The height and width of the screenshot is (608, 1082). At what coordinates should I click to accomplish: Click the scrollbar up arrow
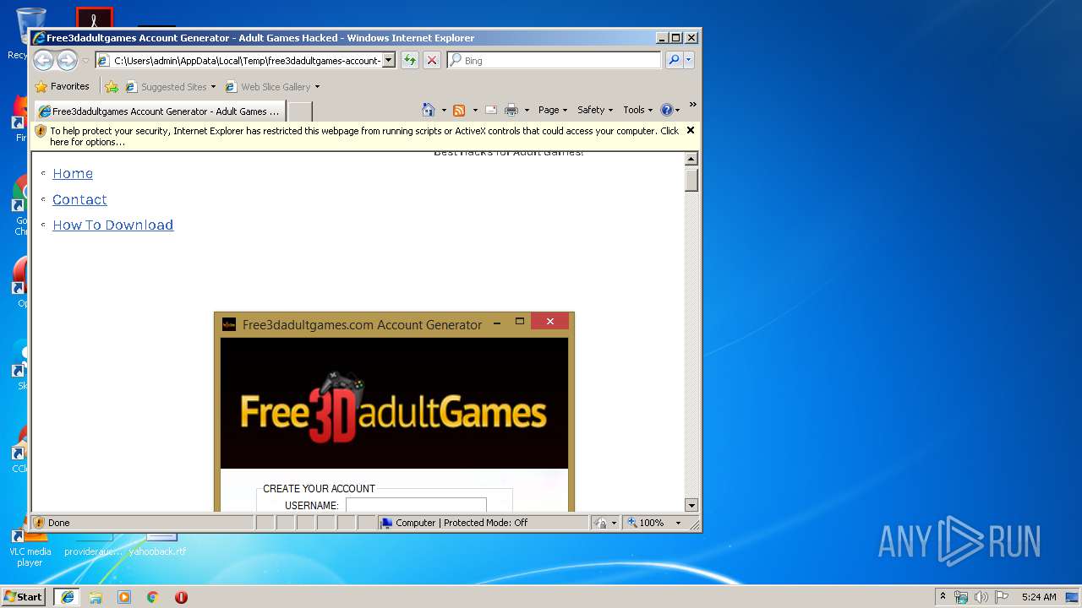coord(691,159)
